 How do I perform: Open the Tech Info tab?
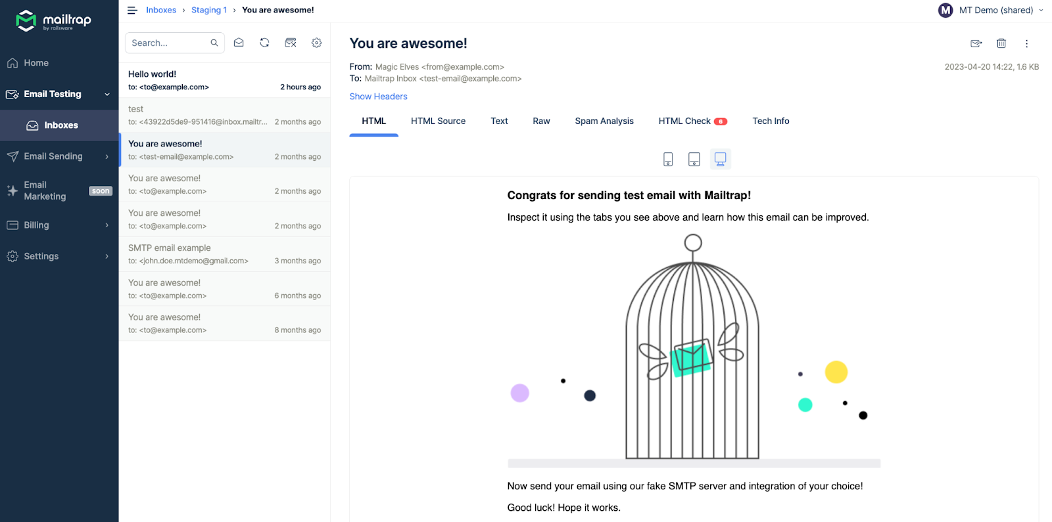tap(771, 121)
